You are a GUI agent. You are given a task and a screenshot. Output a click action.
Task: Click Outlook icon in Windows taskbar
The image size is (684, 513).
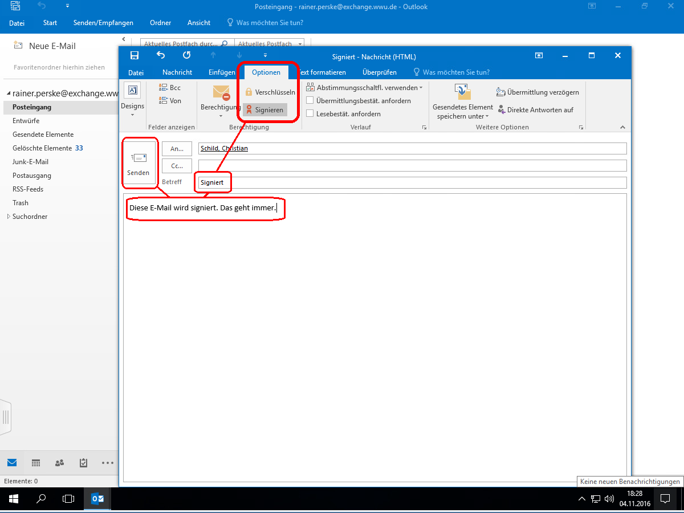coord(97,499)
